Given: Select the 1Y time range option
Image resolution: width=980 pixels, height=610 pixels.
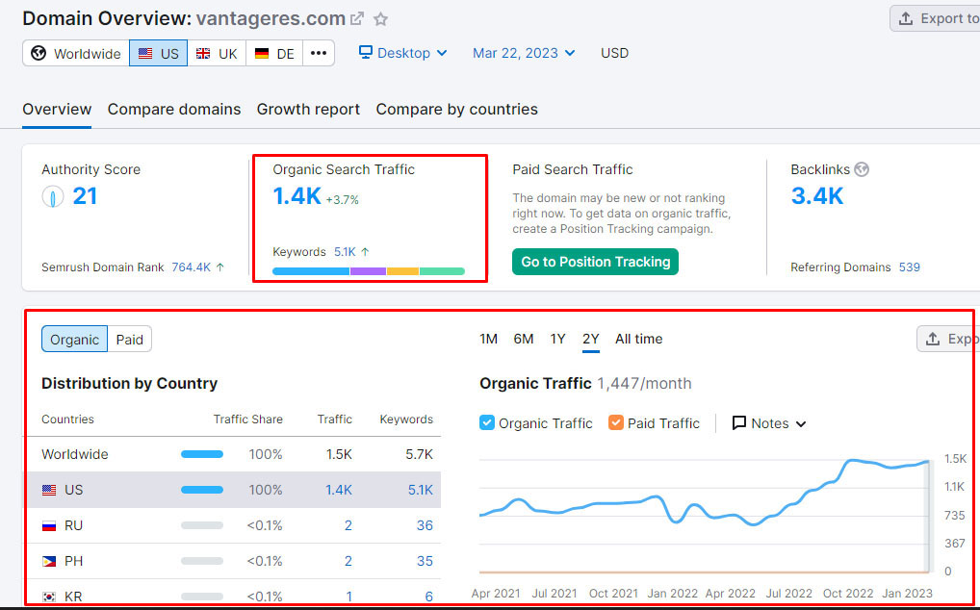Looking at the screenshot, I should point(557,339).
